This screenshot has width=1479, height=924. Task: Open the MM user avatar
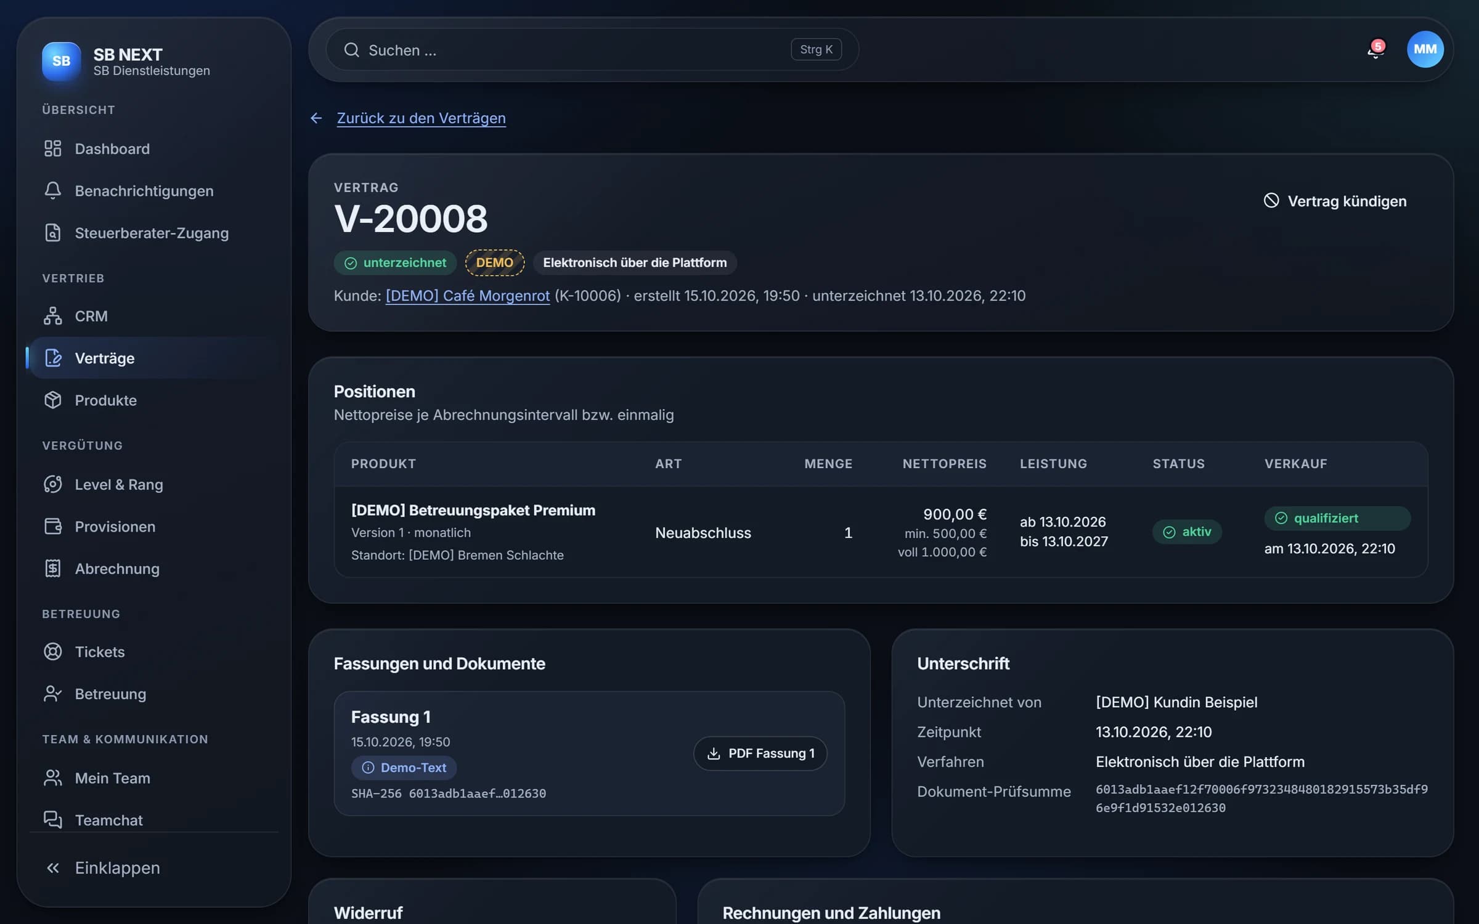(1425, 49)
